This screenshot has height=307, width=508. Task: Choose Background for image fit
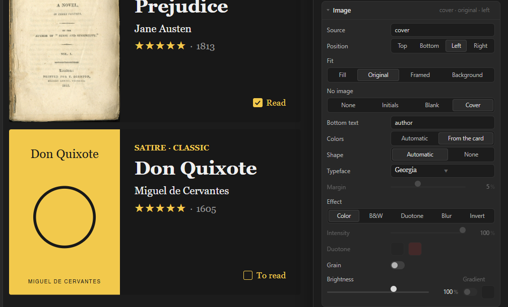(467, 75)
